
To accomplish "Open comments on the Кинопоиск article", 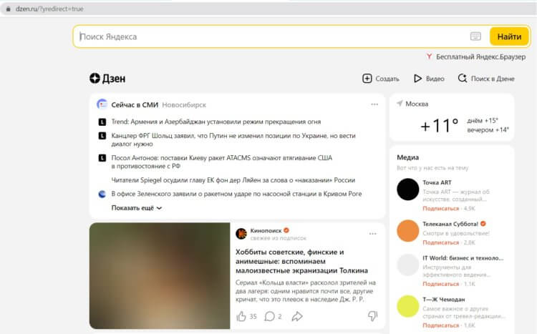I will click(x=269, y=317).
